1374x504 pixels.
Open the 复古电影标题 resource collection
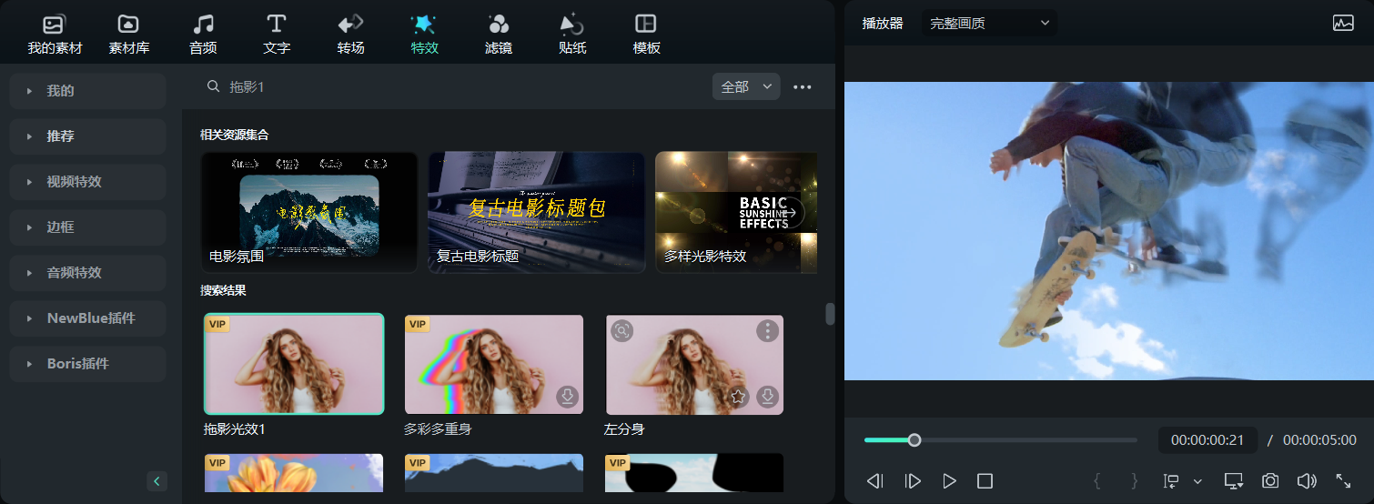pyautogui.click(x=537, y=212)
